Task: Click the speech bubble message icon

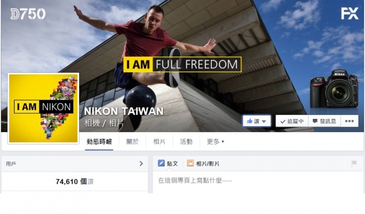Action: 315,121
